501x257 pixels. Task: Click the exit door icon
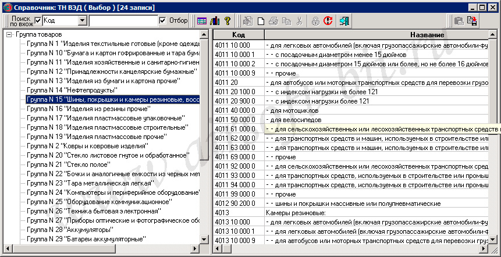[x=344, y=21]
